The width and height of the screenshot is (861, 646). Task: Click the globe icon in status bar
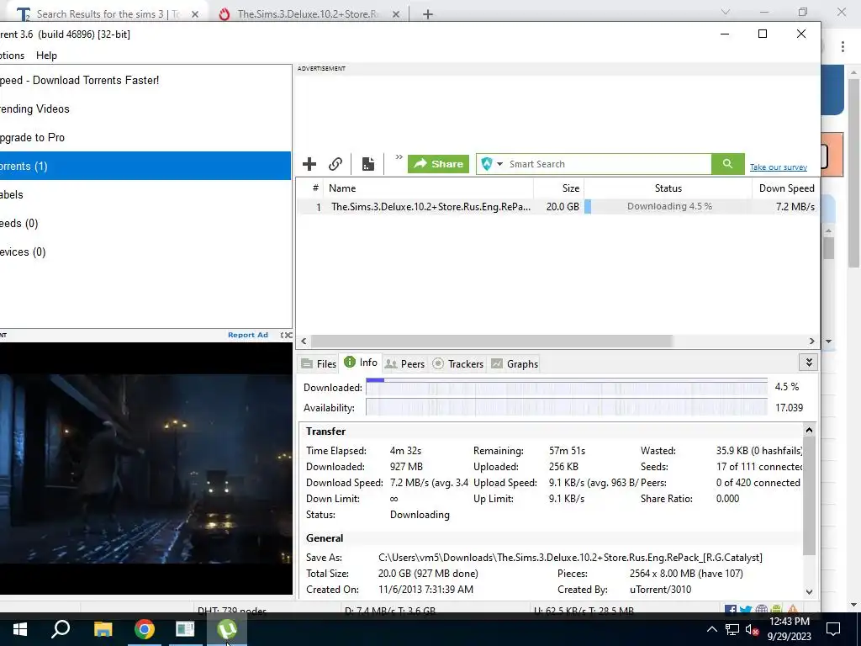click(761, 610)
